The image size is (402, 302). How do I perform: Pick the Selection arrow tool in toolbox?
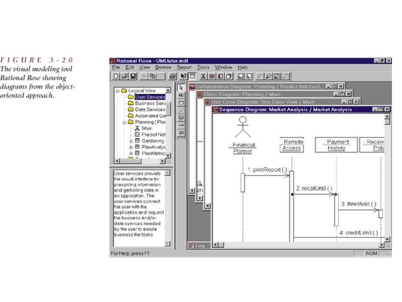click(181, 88)
